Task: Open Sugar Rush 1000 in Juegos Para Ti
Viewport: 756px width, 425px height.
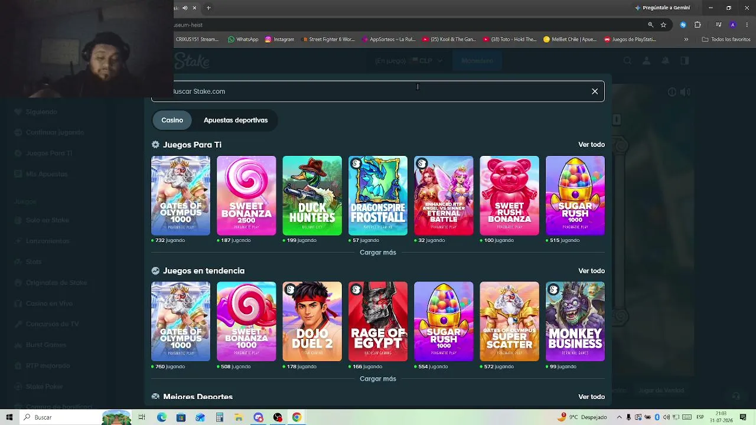Action: 575,195
